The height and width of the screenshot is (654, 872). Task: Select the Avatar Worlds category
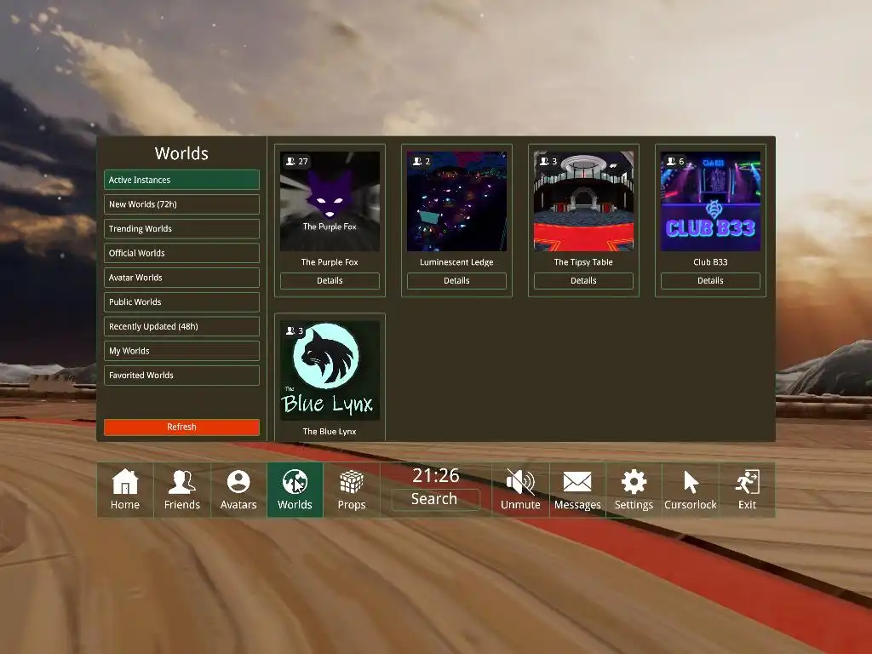tap(181, 278)
